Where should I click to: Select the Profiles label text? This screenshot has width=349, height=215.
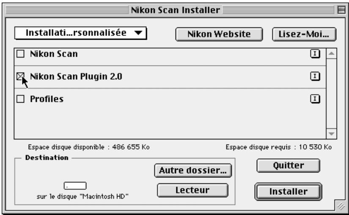tap(47, 99)
